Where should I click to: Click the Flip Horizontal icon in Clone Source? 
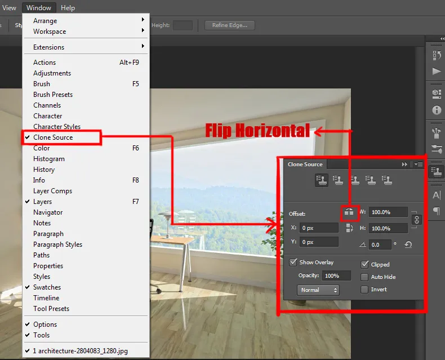(349, 212)
